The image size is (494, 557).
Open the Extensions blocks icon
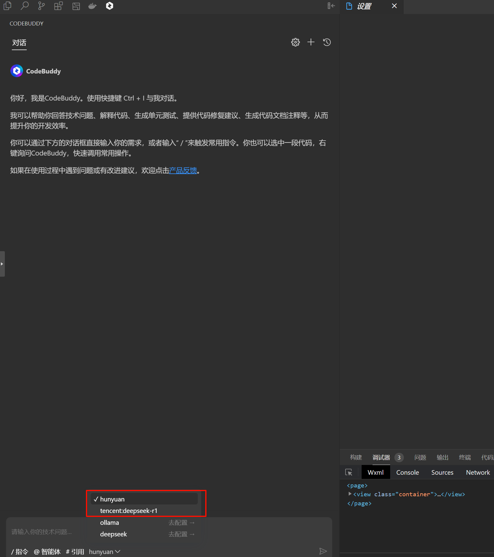coord(59,6)
